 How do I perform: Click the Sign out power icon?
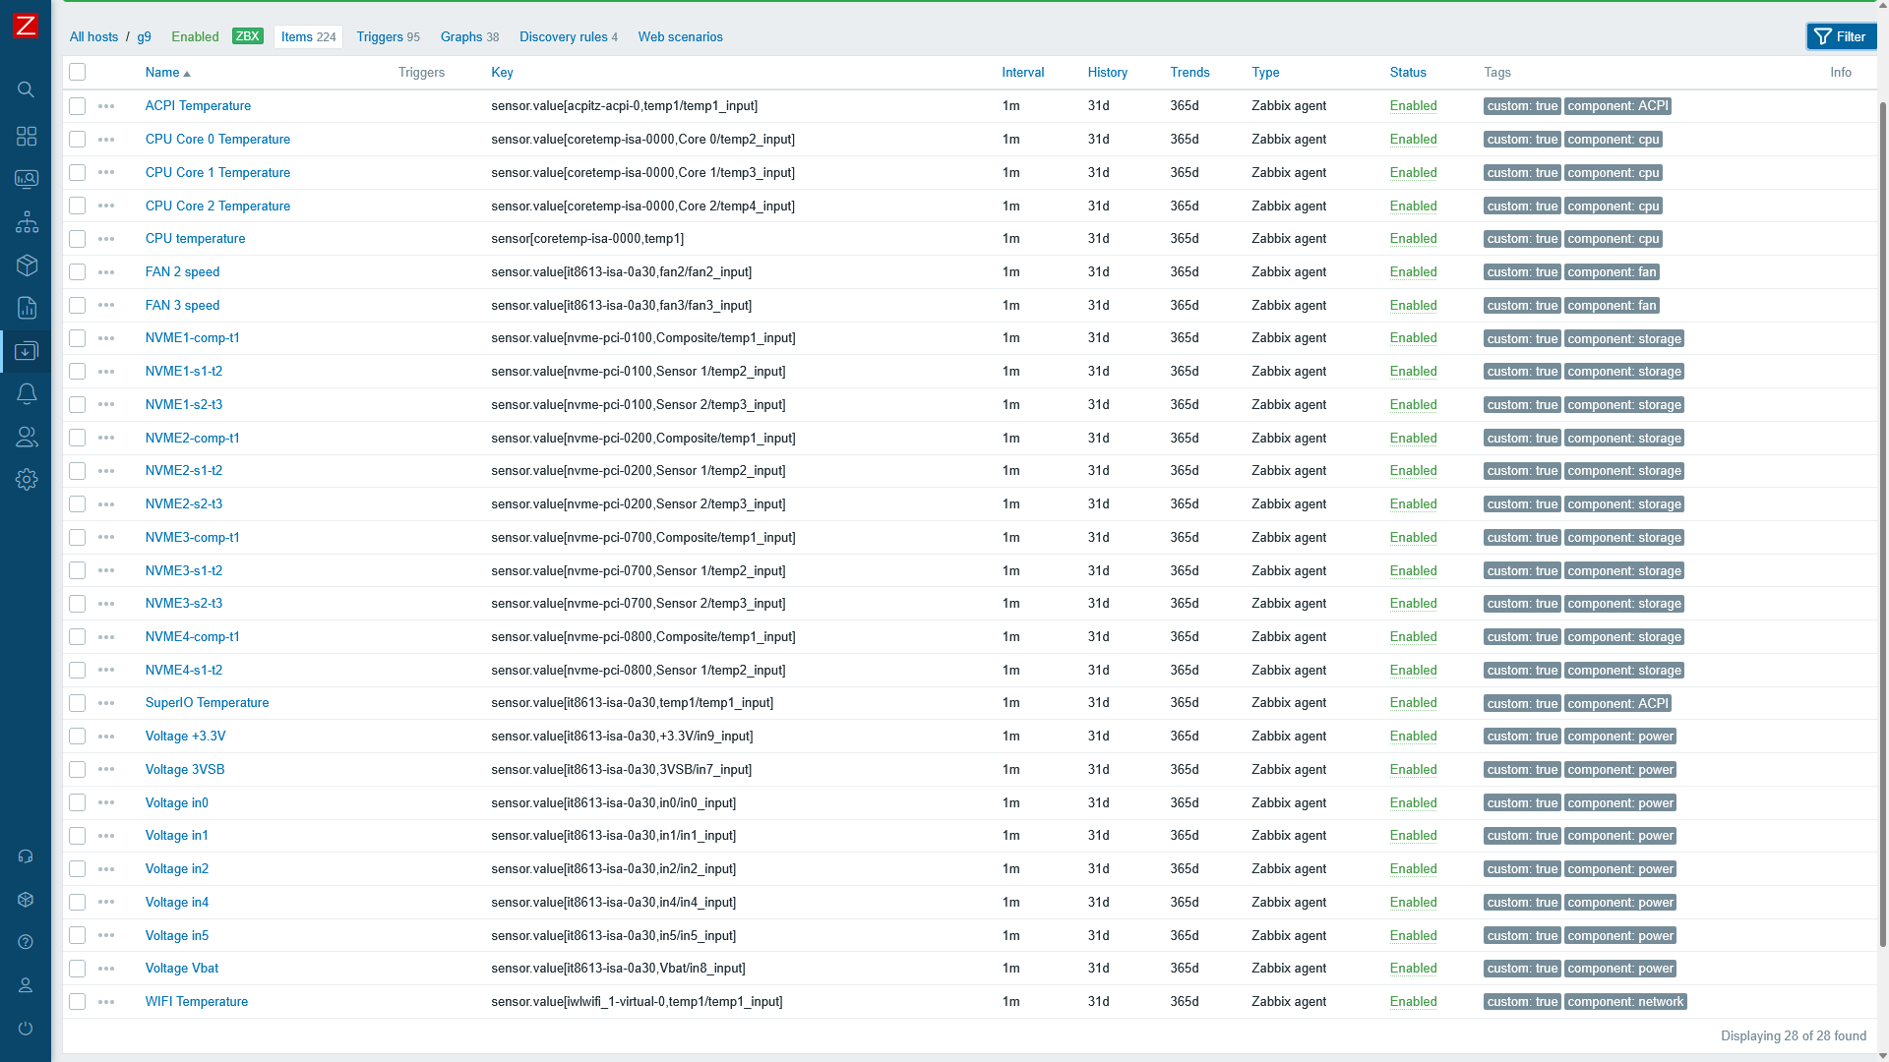pos(27,1028)
